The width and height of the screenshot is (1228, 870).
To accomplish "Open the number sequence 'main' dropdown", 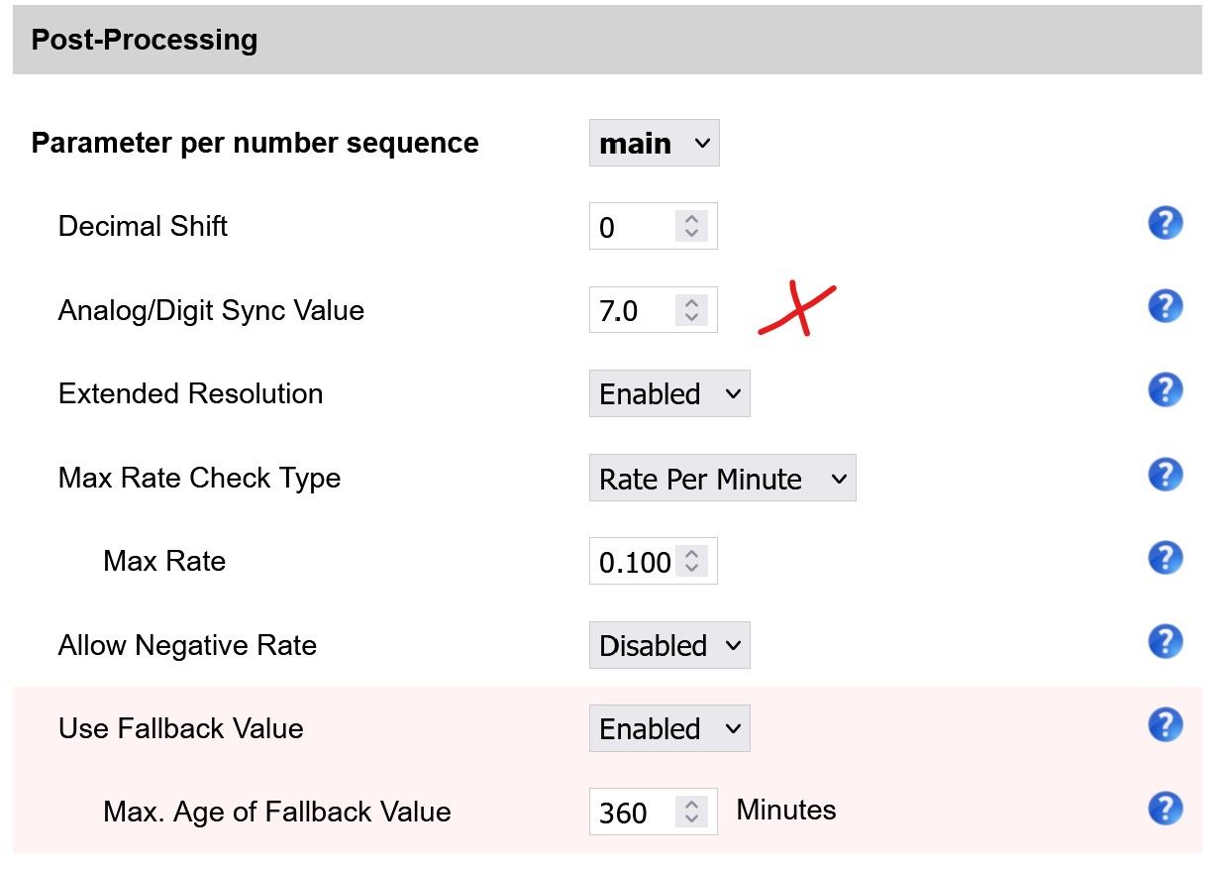I will [654, 144].
